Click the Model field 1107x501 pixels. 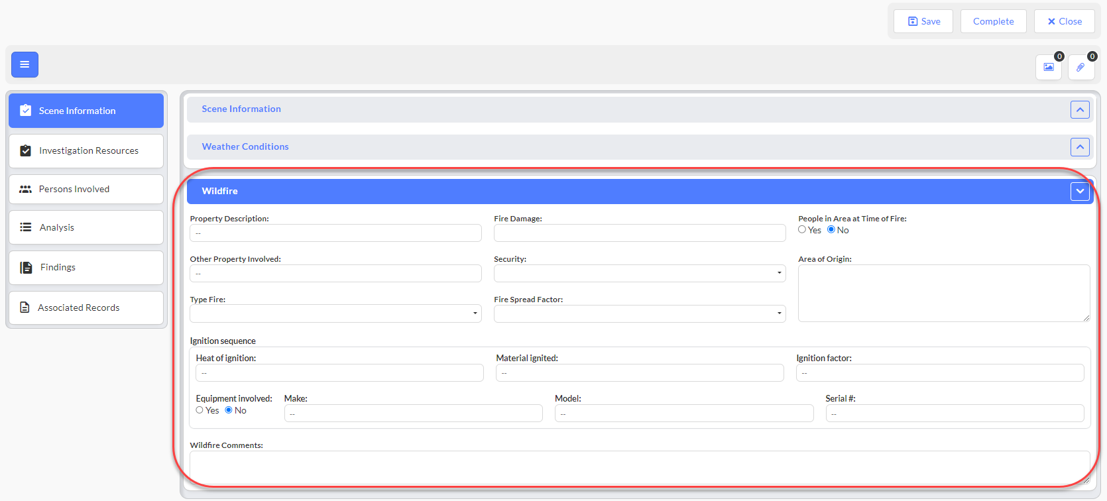pos(684,414)
